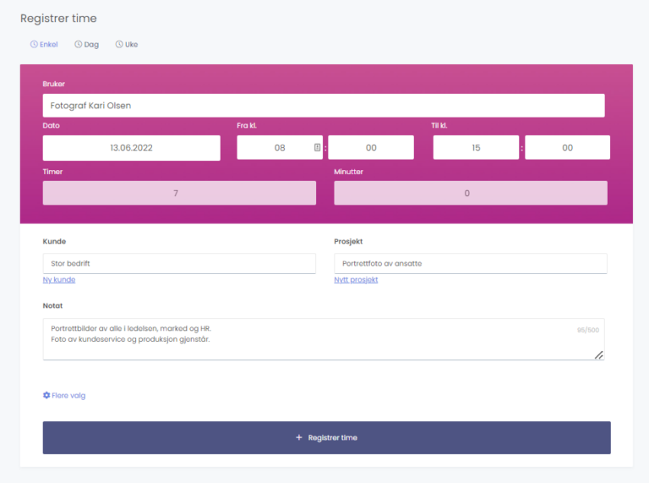Viewport: 649px width, 483px height.
Task: Click the Dato field showing 13.06.2022
Action: 131,147
